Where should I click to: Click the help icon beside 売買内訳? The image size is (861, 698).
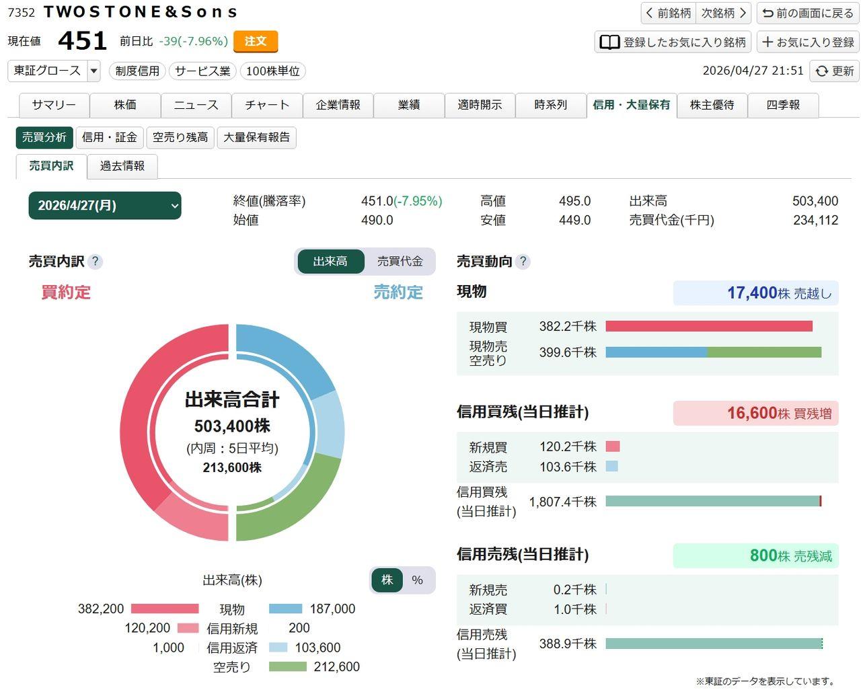click(x=95, y=262)
